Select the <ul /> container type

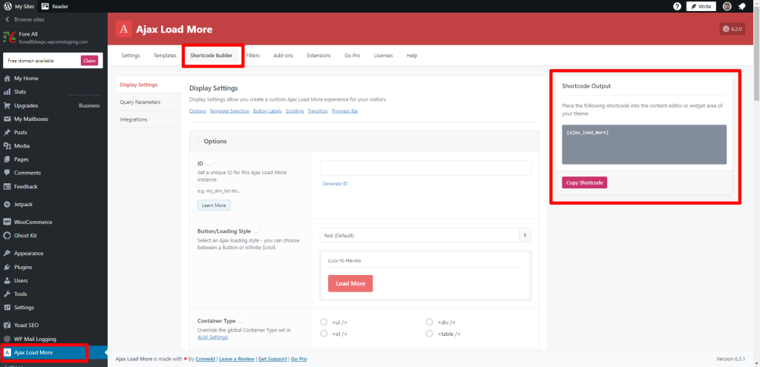324,323
